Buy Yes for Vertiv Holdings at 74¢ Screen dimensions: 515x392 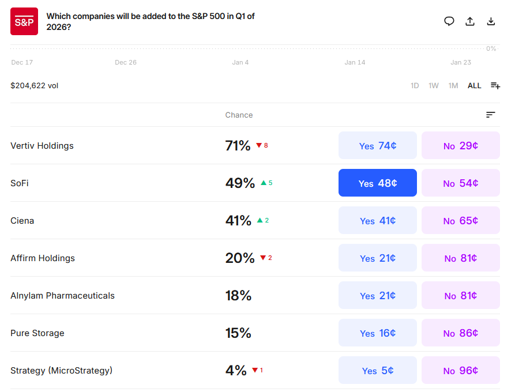click(x=378, y=146)
